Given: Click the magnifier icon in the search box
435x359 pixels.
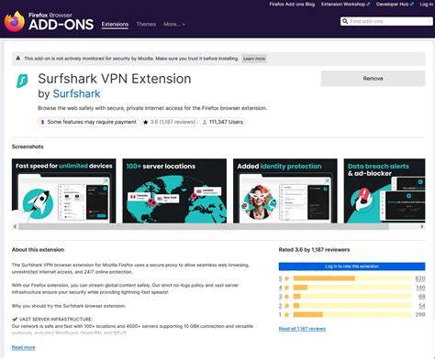Looking at the screenshot, I should pos(345,21).
